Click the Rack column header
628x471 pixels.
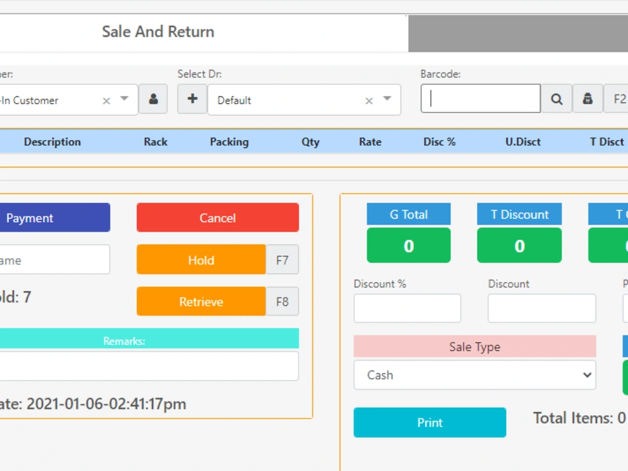[x=155, y=142]
